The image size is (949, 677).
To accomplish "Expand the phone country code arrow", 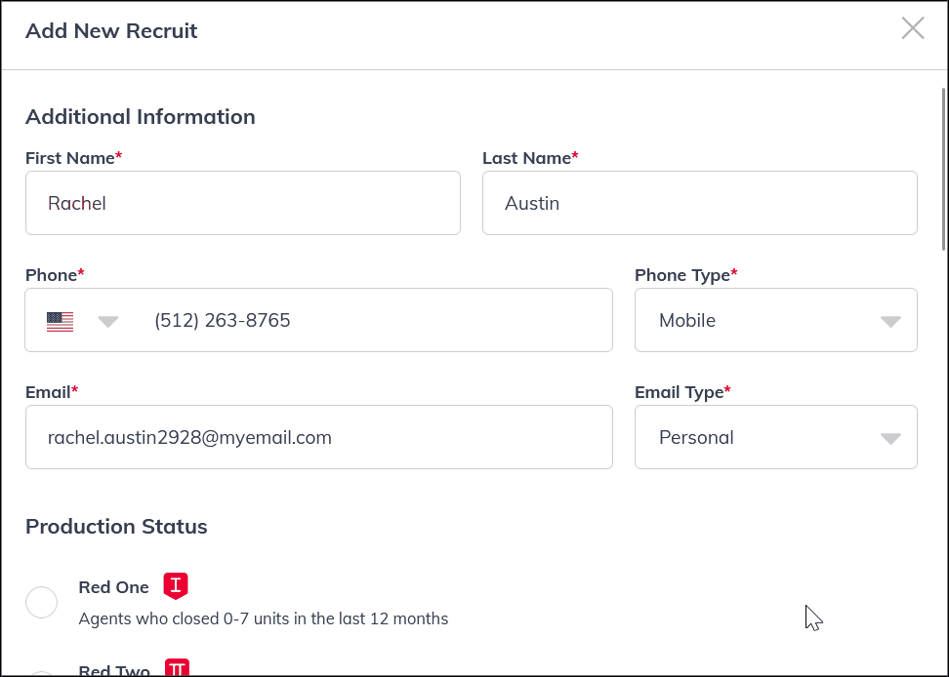I will coord(108,321).
